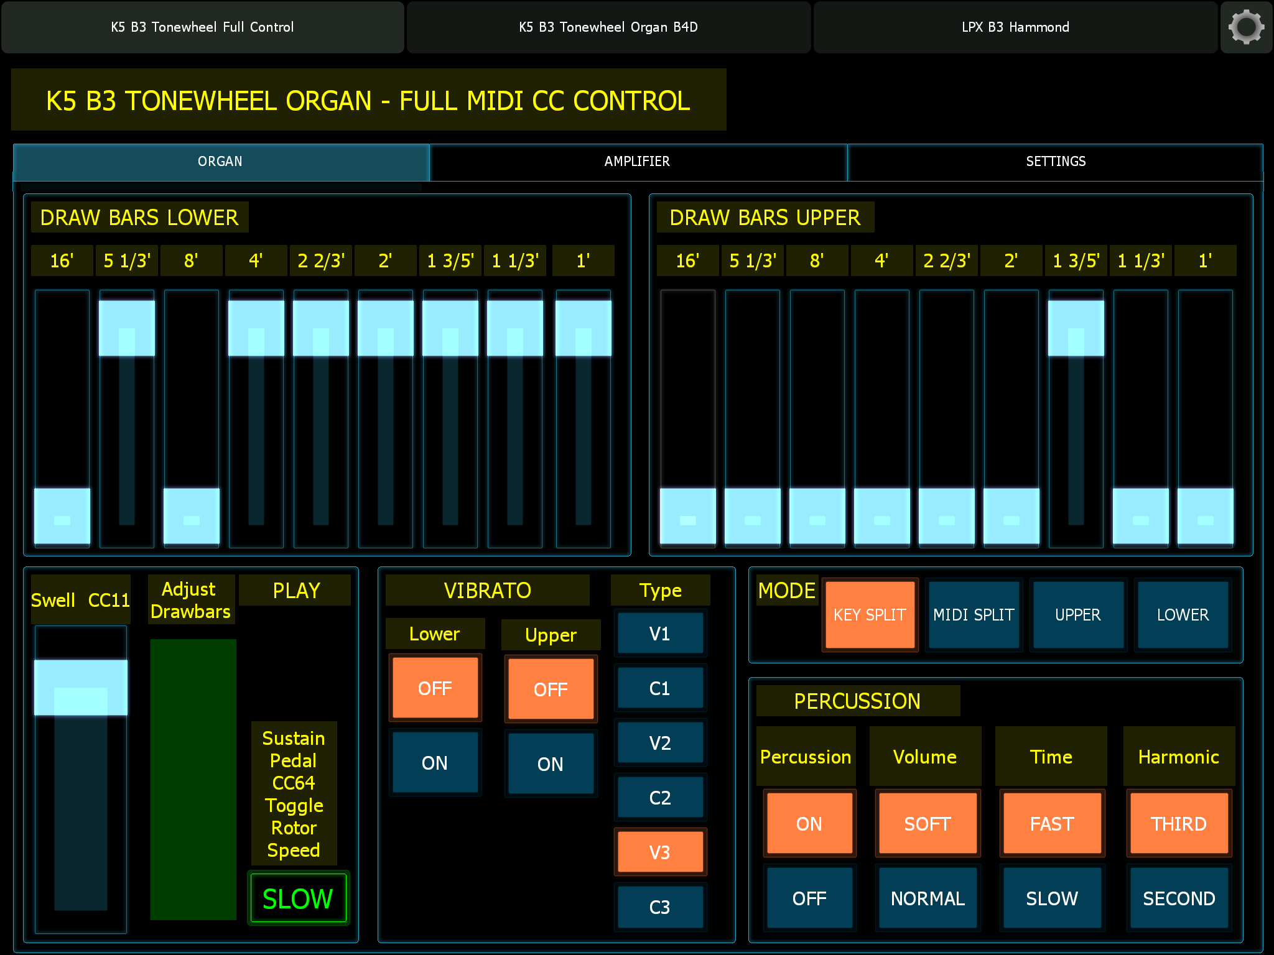Select the SETTINGS tab
The image size is (1274, 955).
[1056, 162]
